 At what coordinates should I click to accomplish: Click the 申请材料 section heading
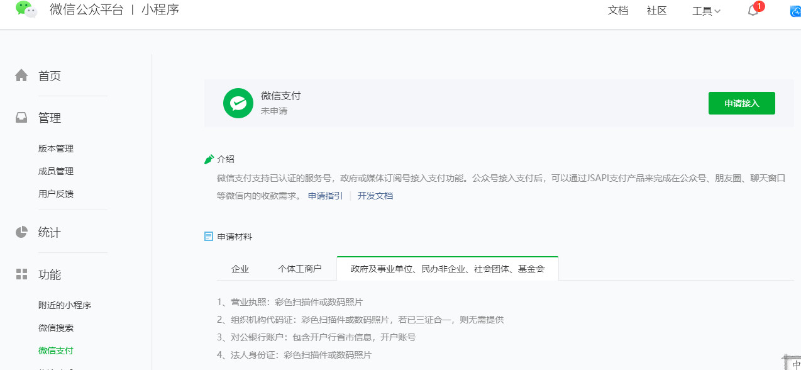235,237
